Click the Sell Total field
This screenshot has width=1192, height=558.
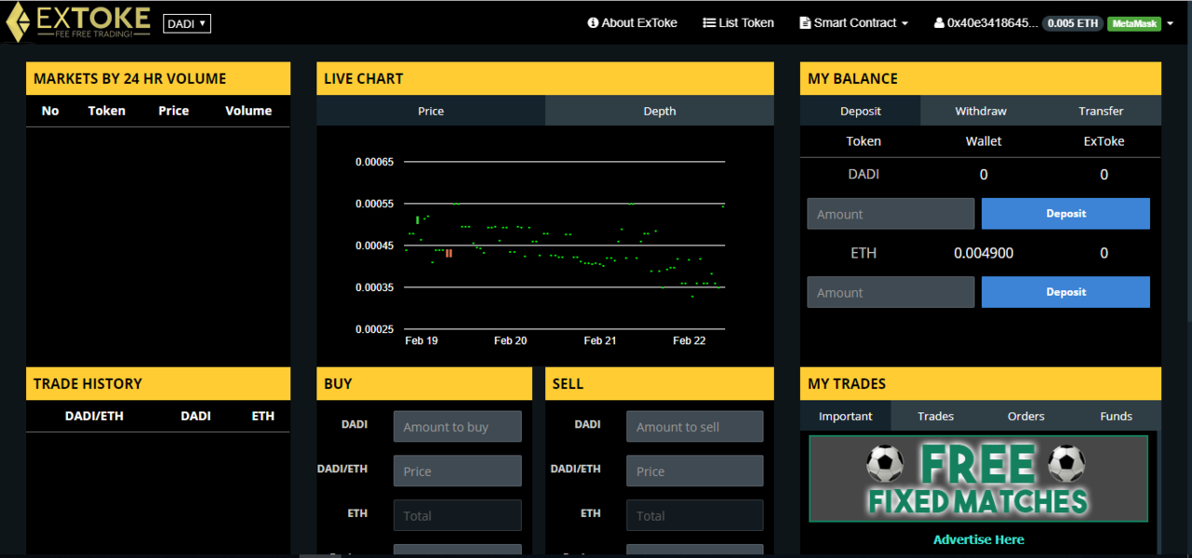(x=694, y=515)
